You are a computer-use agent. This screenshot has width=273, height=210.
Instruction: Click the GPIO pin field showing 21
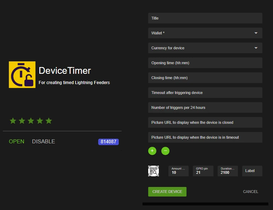[x=203, y=171]
